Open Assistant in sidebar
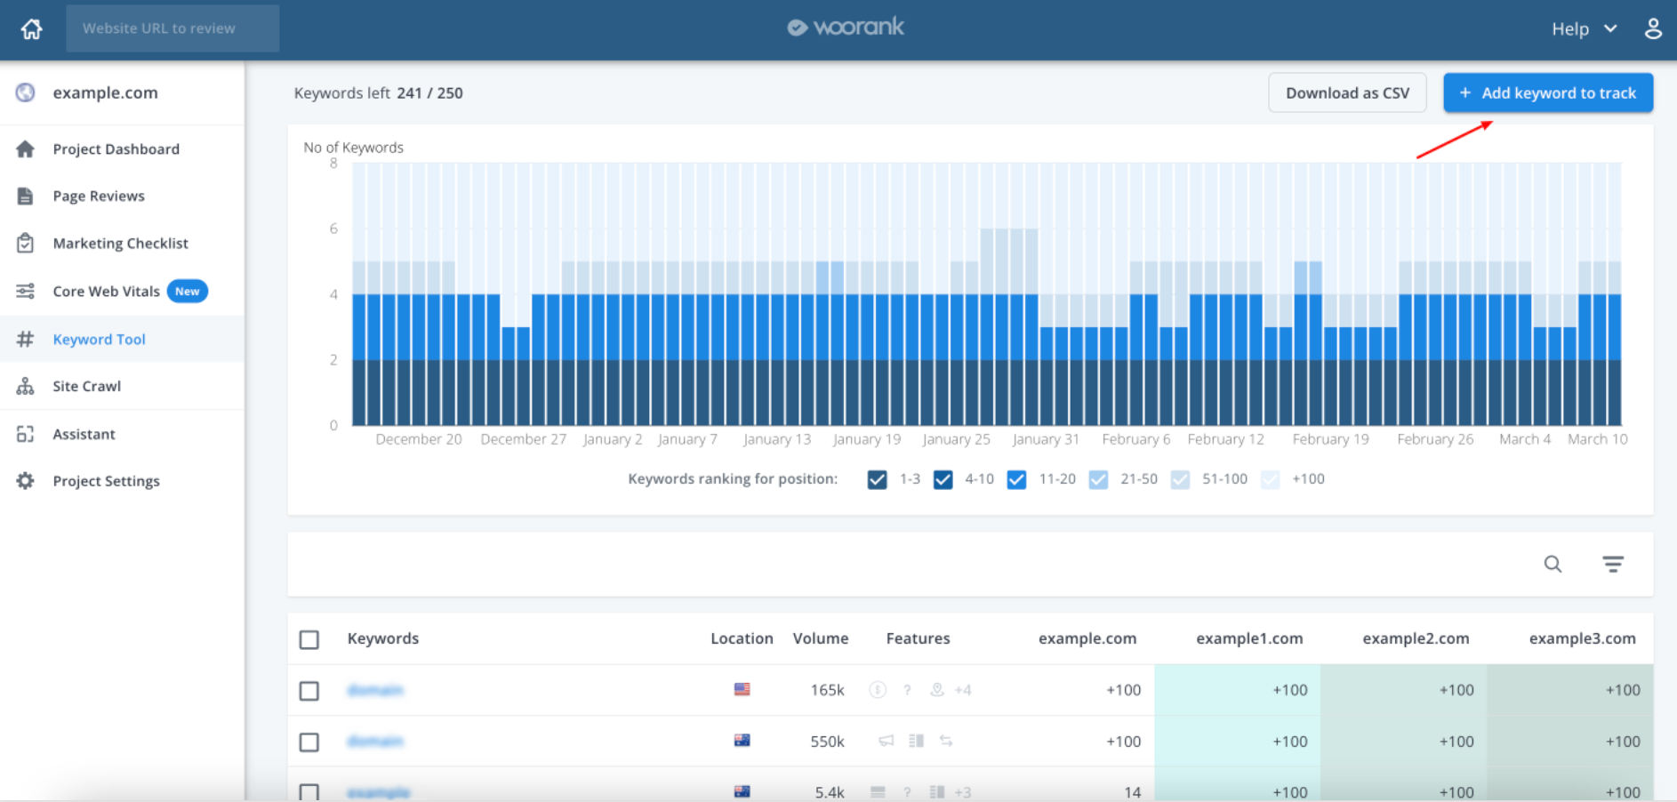This screenshot has height=802, width=1677. click(122, 434)
